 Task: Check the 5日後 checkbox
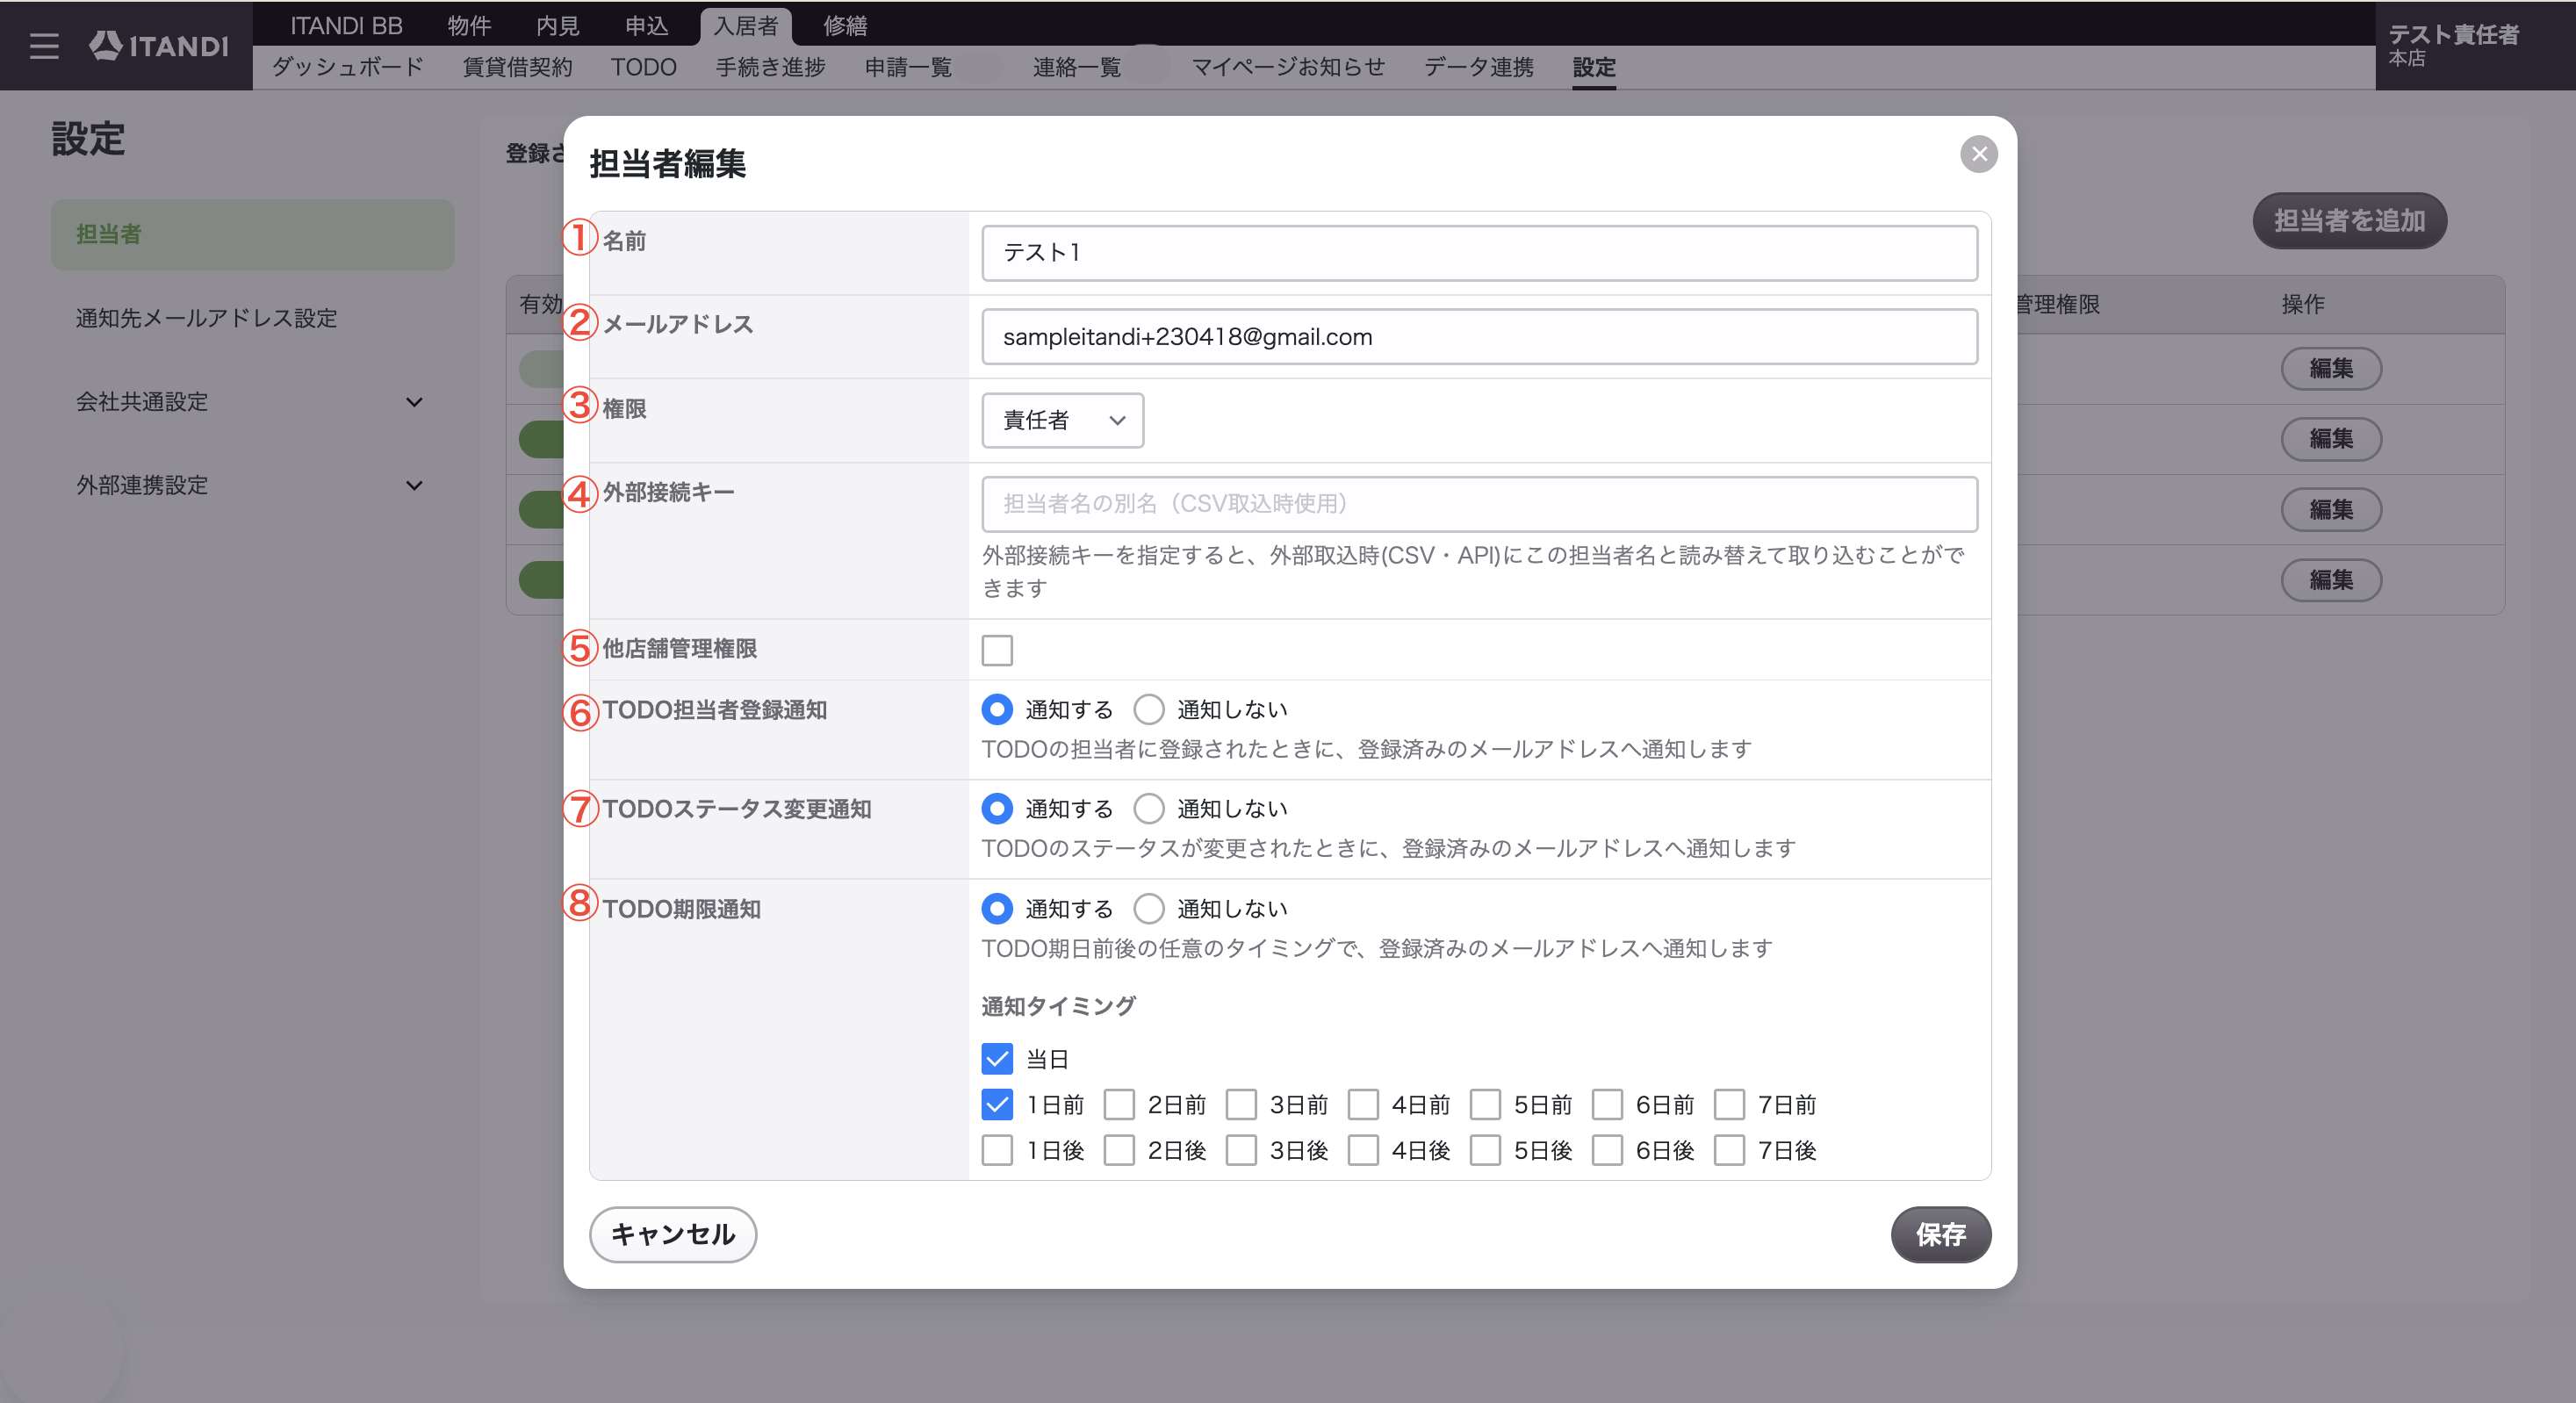[1485, 1151]
